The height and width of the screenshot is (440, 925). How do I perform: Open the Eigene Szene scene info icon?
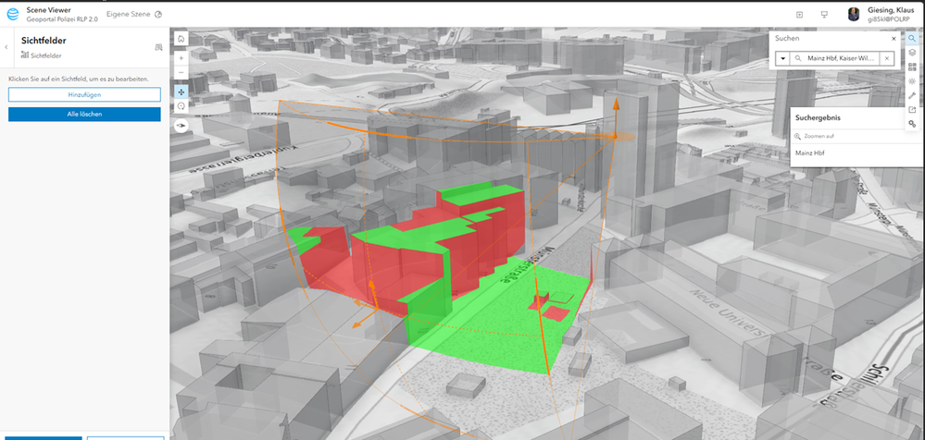tap(157, 14)
